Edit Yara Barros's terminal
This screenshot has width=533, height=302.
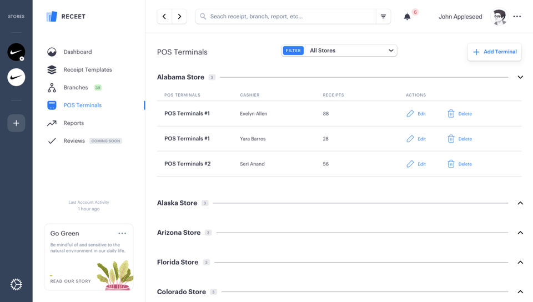point(416,139)
